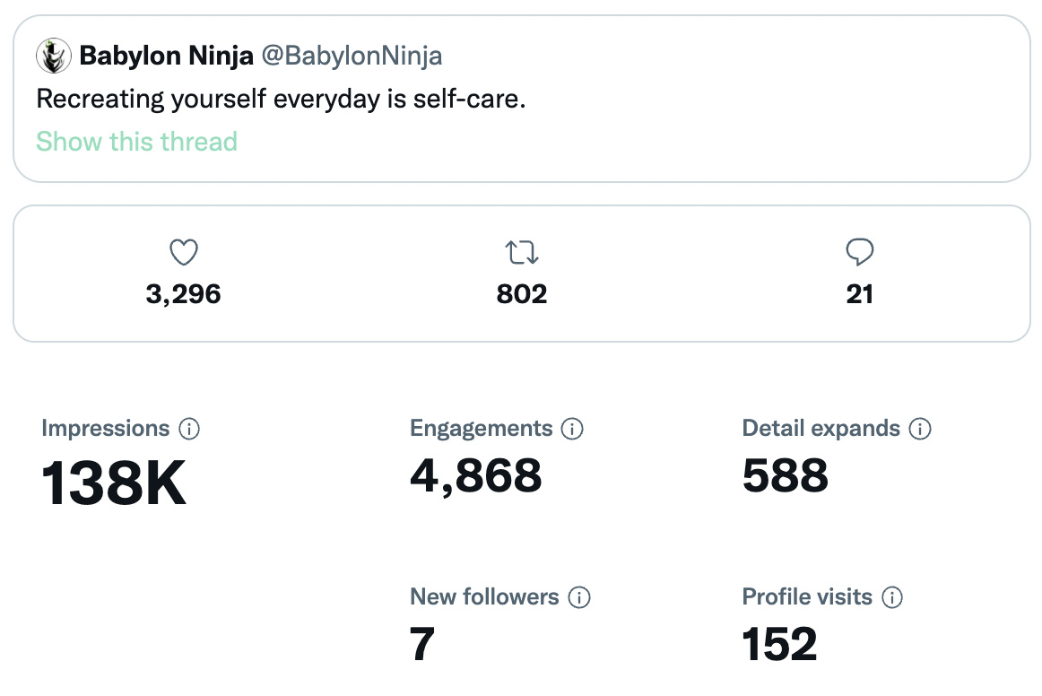Click the 588 detail expands number
Image resolution: width=1042 pixels, height=696 pixels.
click(786, 475)
